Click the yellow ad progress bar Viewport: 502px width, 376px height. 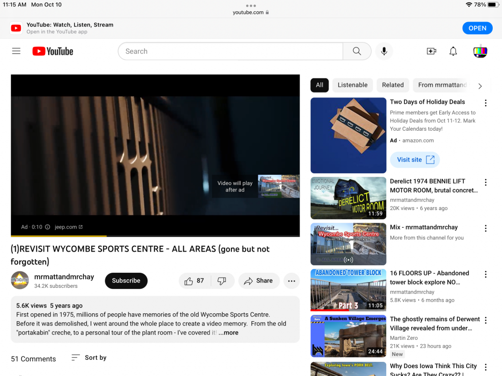59,236
